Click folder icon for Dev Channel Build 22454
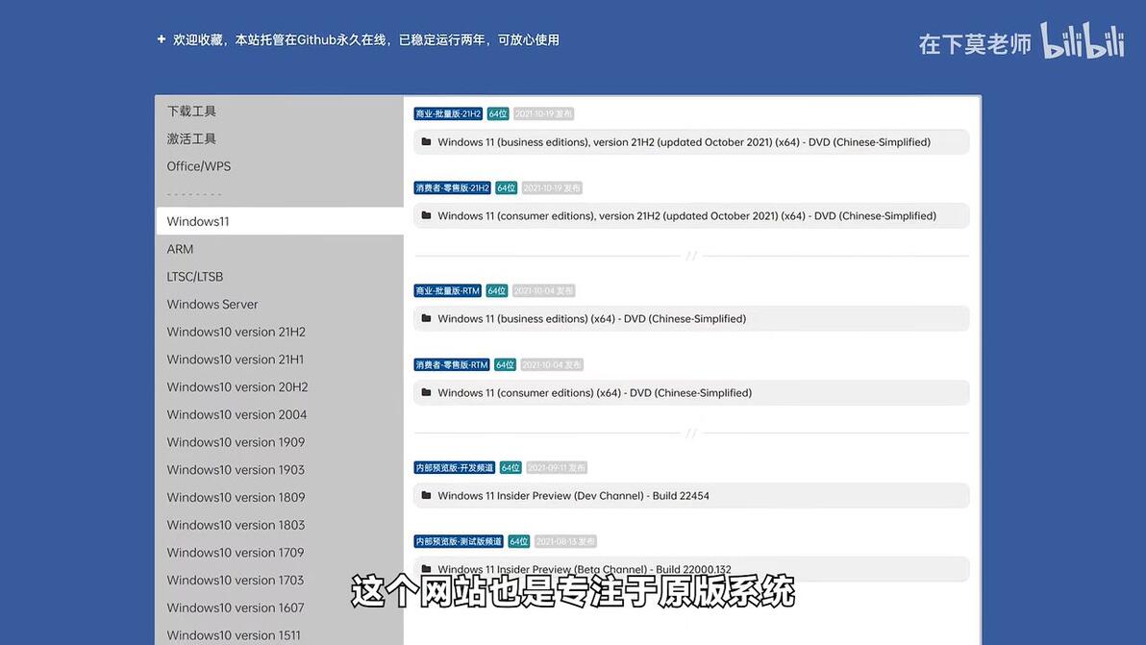This screenshot has height=645, width=1146. pos(426,495)
